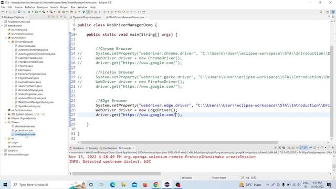Close the WebDriverManagerDemo.java editor tab
The height and width of the screenshot is (189, 336).
(146, 17)
